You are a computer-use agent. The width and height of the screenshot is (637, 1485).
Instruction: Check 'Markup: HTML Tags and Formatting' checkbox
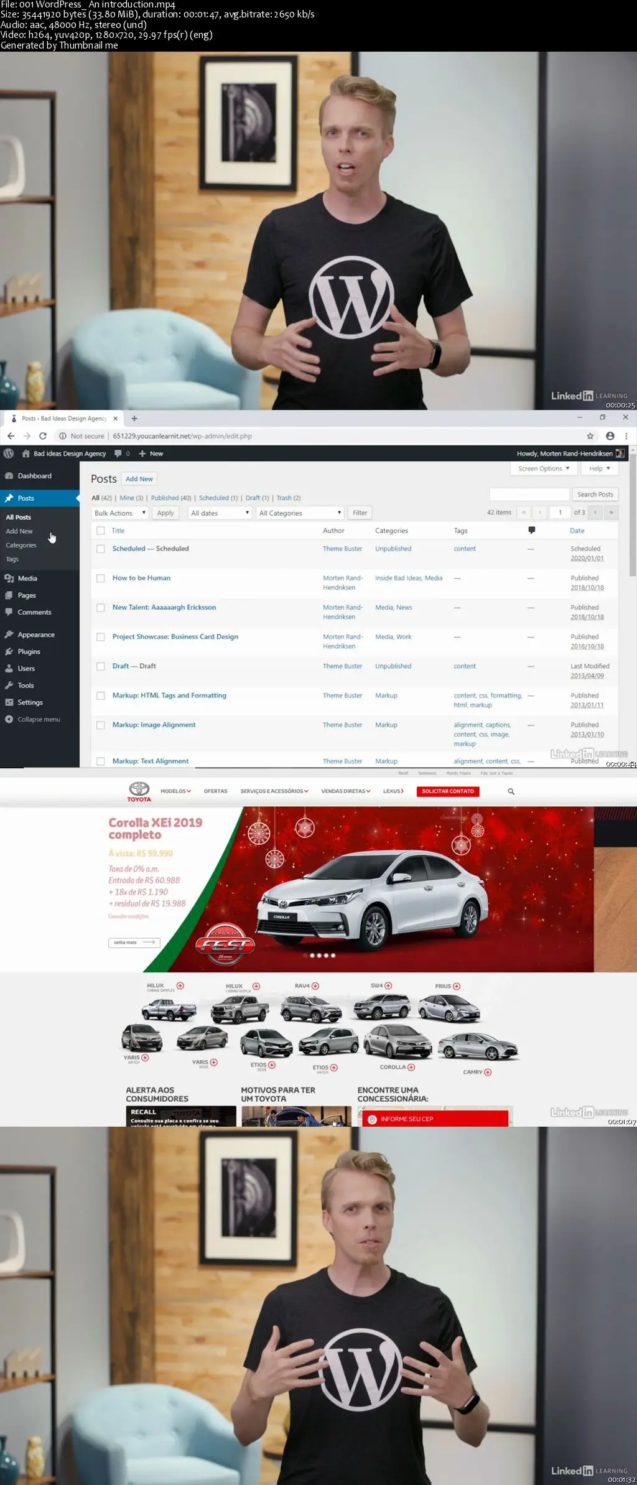tap(101, 696)
